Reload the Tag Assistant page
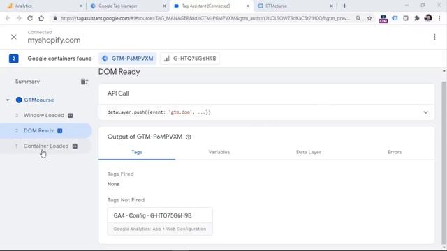The width and height of the screenshot is (447, 251). (30, 18)
